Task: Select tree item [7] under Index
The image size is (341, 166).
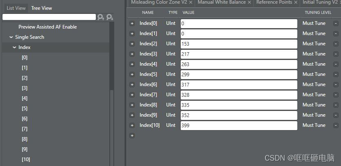Action: click(24, 129)
